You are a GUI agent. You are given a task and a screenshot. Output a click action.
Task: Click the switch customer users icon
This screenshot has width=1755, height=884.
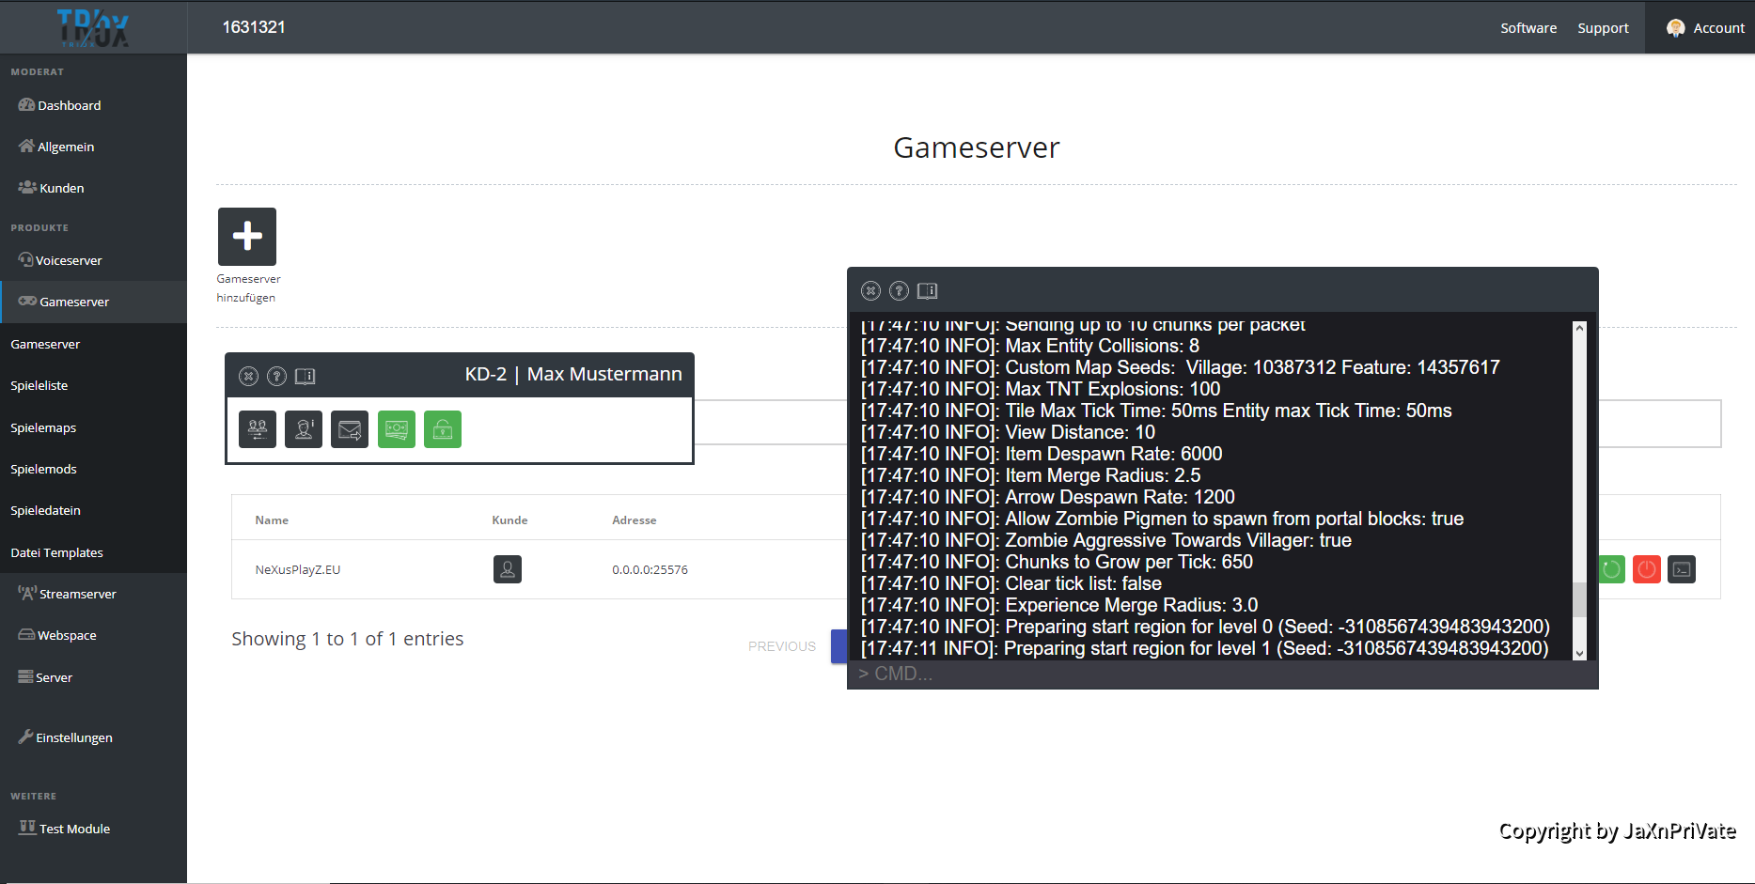tap(258, 430)
